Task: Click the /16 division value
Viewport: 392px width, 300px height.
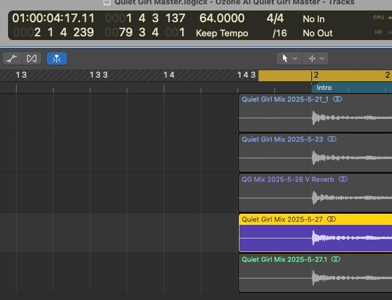Action: point(280,33)
